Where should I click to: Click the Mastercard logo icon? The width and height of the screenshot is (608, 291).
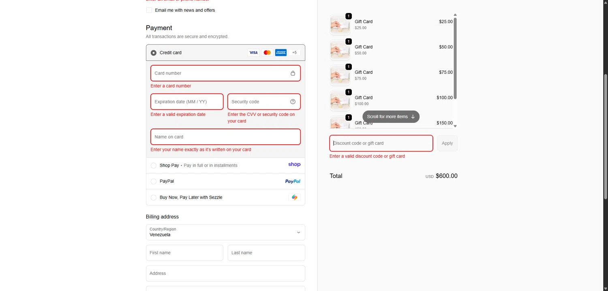(267, 53)
